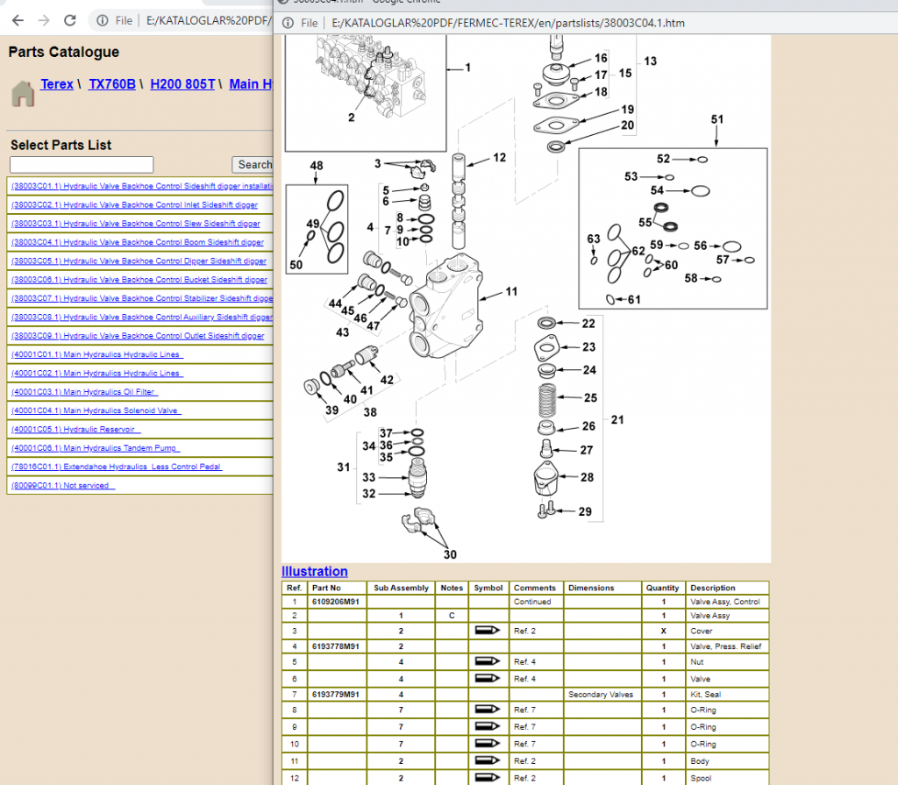Click the Home icon beside the breadcrumb
898x785 pixels.
point(22,92)
